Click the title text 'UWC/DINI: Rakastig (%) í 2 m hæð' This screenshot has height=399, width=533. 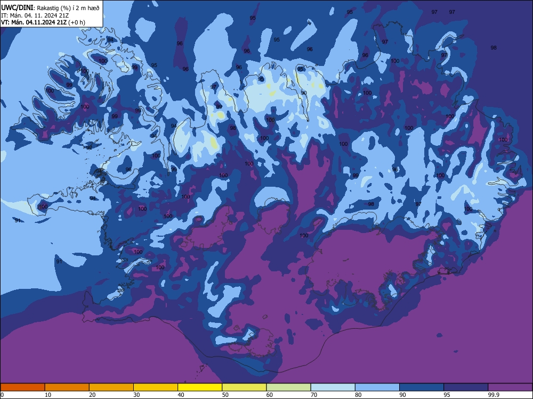50,8
